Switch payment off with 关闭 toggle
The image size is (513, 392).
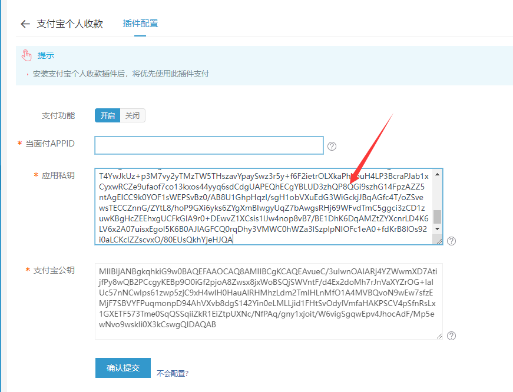pos(133,115)
